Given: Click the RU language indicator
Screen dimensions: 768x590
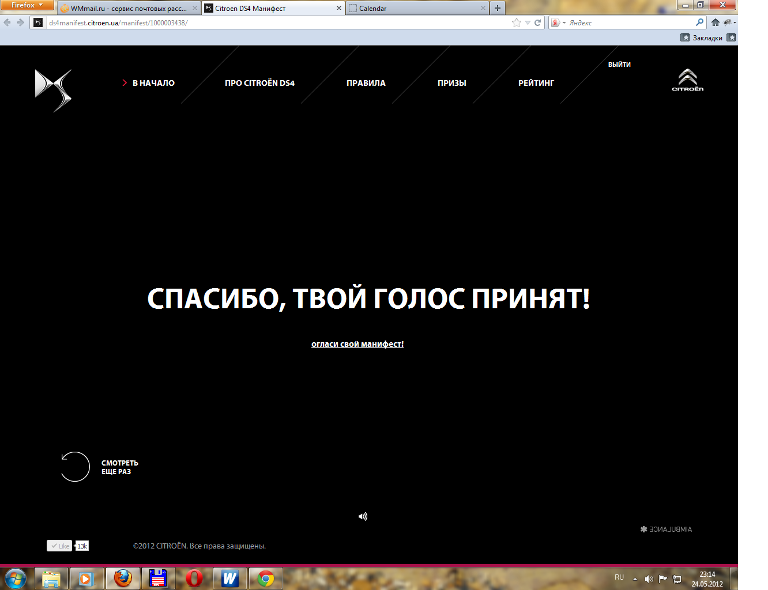Looking at the screenshot, I should 619,577.
